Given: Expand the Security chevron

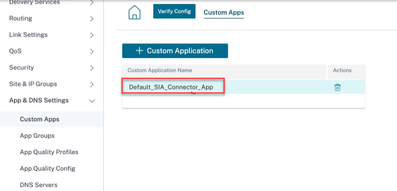Looking at the screenshot, I should click(92, 68).
